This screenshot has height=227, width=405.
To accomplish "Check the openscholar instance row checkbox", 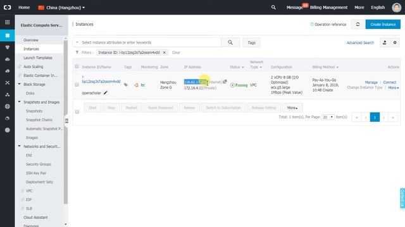I will tap(77, 84).
